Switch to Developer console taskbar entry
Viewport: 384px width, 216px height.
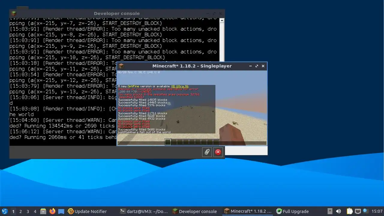pos(195,211)
